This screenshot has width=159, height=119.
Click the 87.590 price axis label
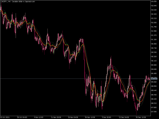[154, 112]
